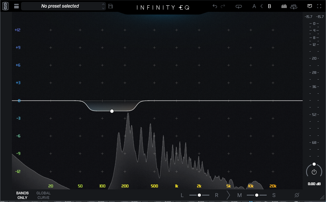
Task: Click the left -15.7 peak meter readout
Action: (308, 16)
